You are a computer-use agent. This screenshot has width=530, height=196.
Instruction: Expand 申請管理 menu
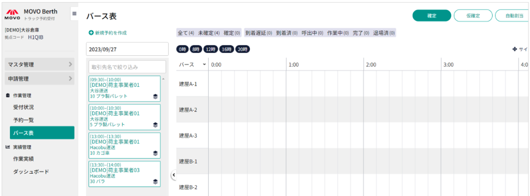39,79
